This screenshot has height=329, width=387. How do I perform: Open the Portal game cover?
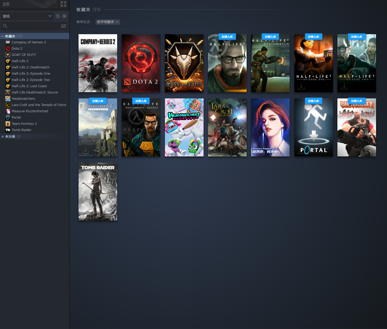pyautogui.click(x=314, y=127)
